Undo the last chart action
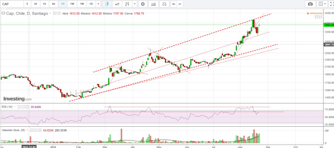The width and height of the screenshot is (334, 148). coord(173,4)
